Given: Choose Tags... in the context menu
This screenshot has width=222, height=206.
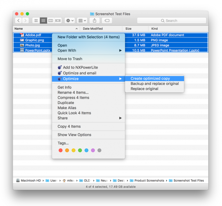Looking at the screenshot, I should 88,143.
